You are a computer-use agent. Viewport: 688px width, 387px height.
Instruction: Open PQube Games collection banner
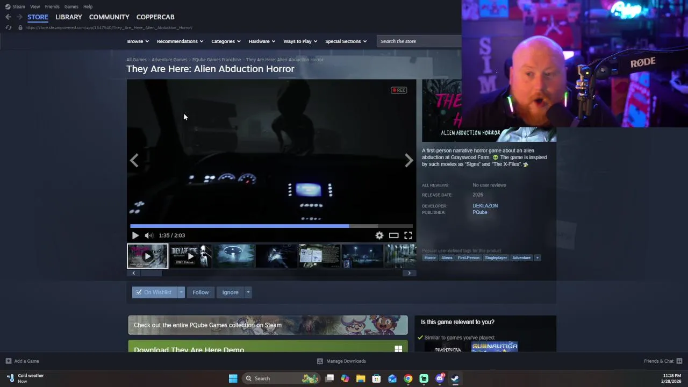268,325
